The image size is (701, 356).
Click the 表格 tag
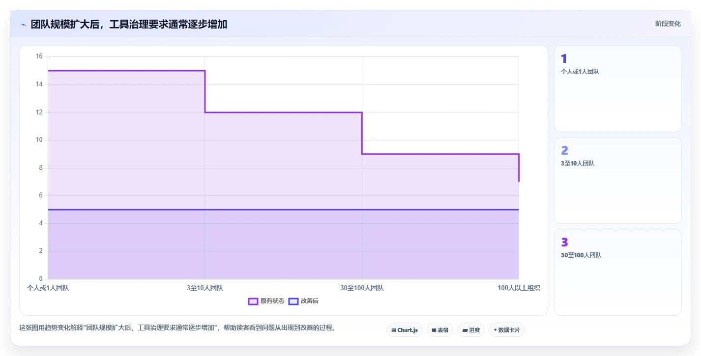tap(440, 330)
